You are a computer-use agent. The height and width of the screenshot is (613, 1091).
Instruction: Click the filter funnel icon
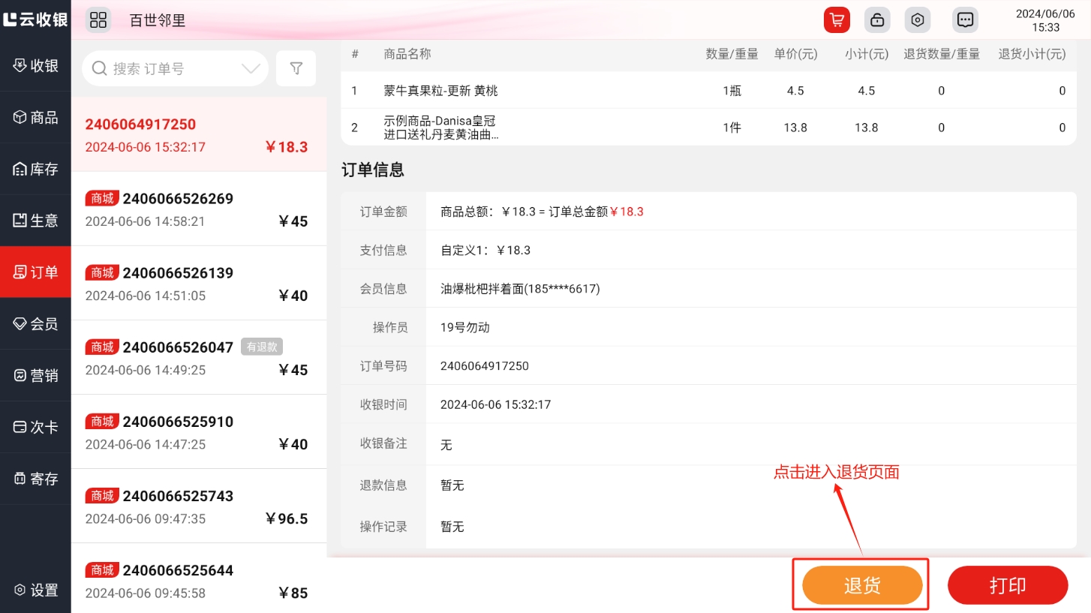click(x=296, y=69)
